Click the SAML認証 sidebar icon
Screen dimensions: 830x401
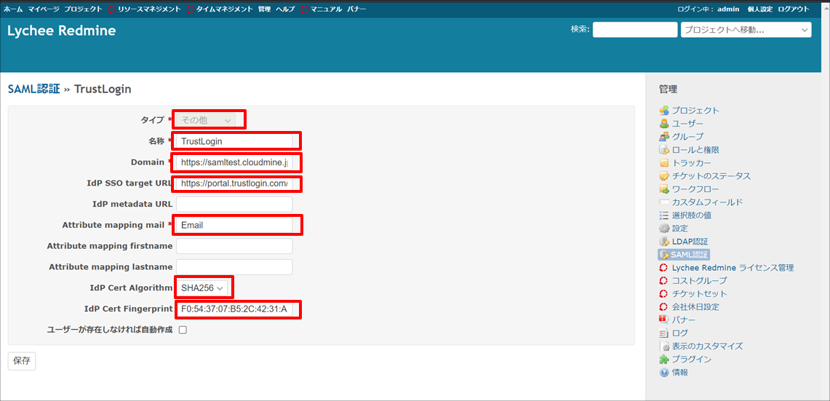[x=664, y=255]
